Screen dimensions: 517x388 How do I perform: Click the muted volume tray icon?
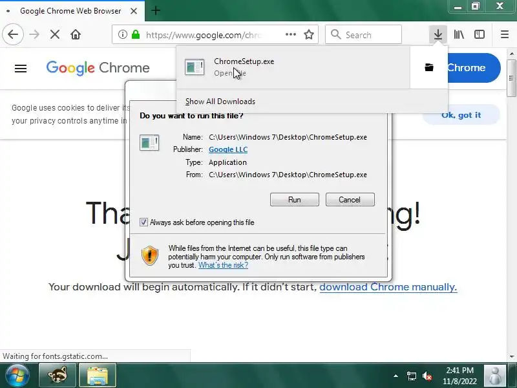coord(427,376)
